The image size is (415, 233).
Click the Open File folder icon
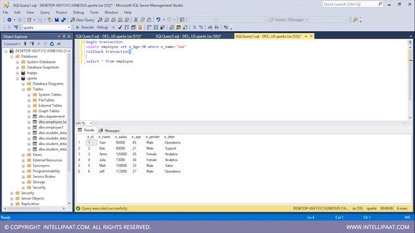[x=50, y=20]
